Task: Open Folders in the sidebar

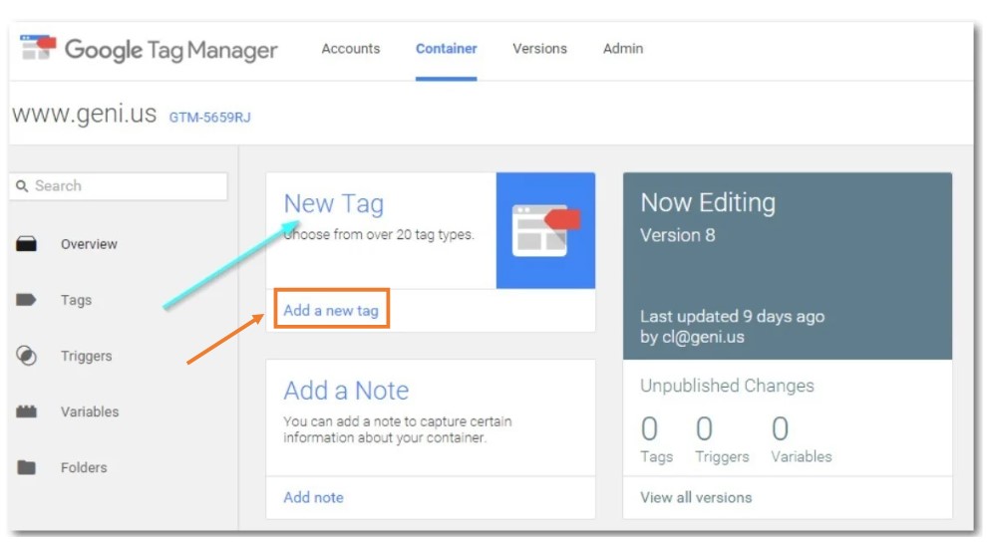Action: tap(84, 467)
